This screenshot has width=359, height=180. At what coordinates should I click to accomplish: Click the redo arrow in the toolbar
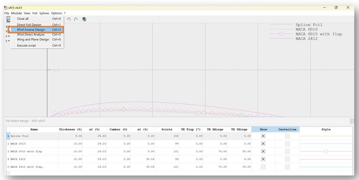pos(75,19)
